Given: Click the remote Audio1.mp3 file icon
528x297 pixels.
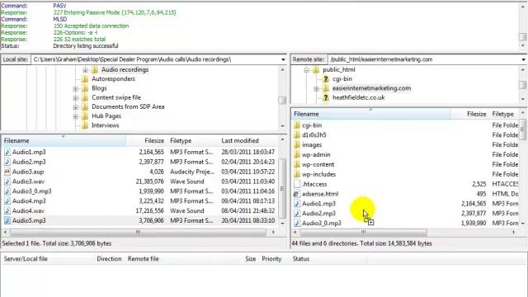Looking at the screenshot, I should tap(297, 204).
